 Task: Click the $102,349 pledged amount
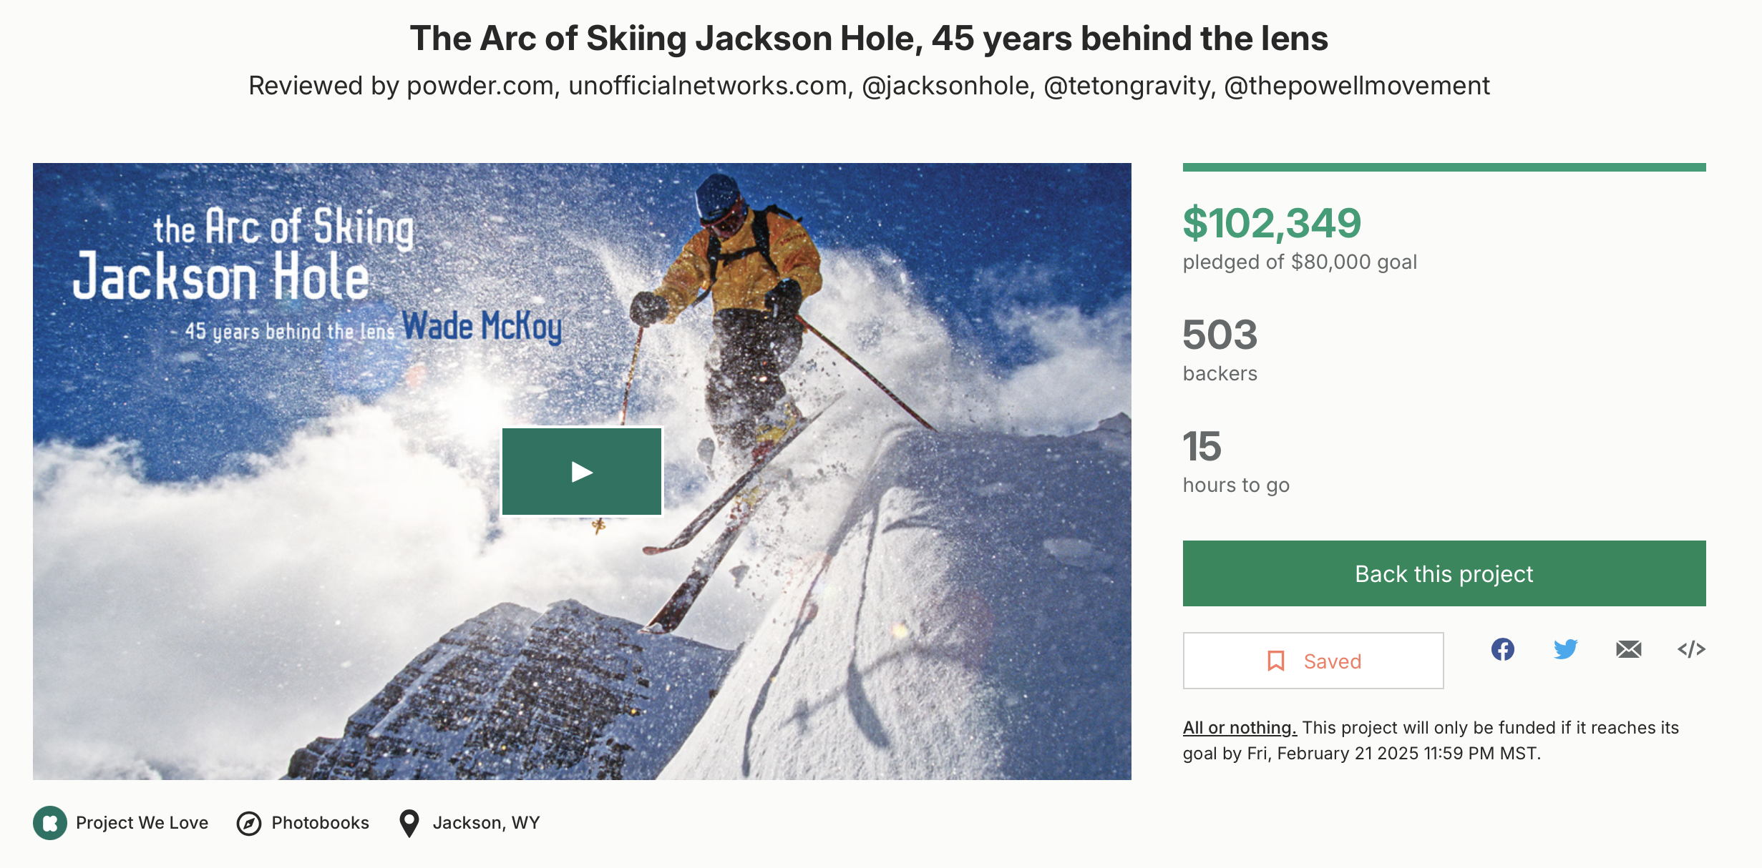1271,223
